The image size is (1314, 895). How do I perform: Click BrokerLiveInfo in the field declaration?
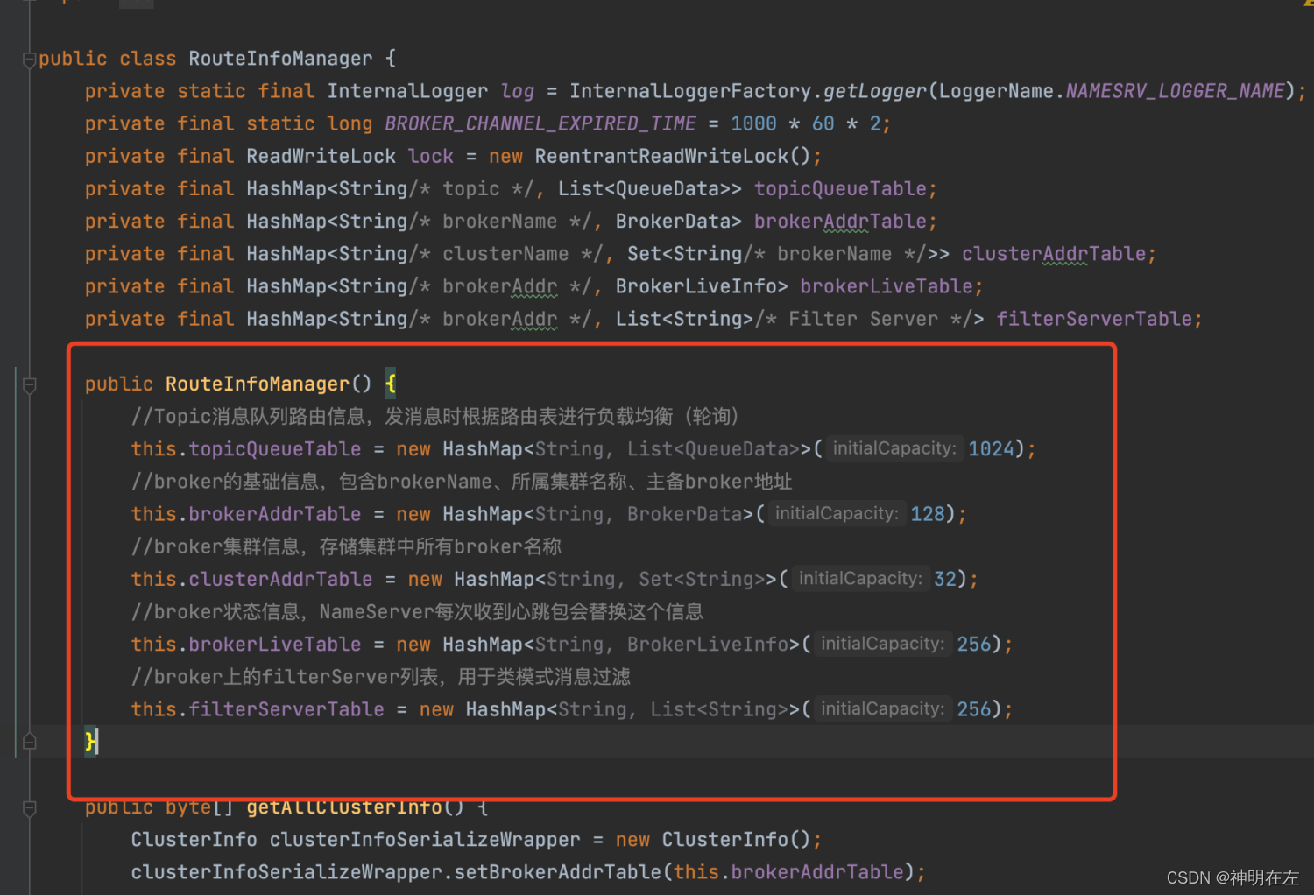click(x=696, y=285)
